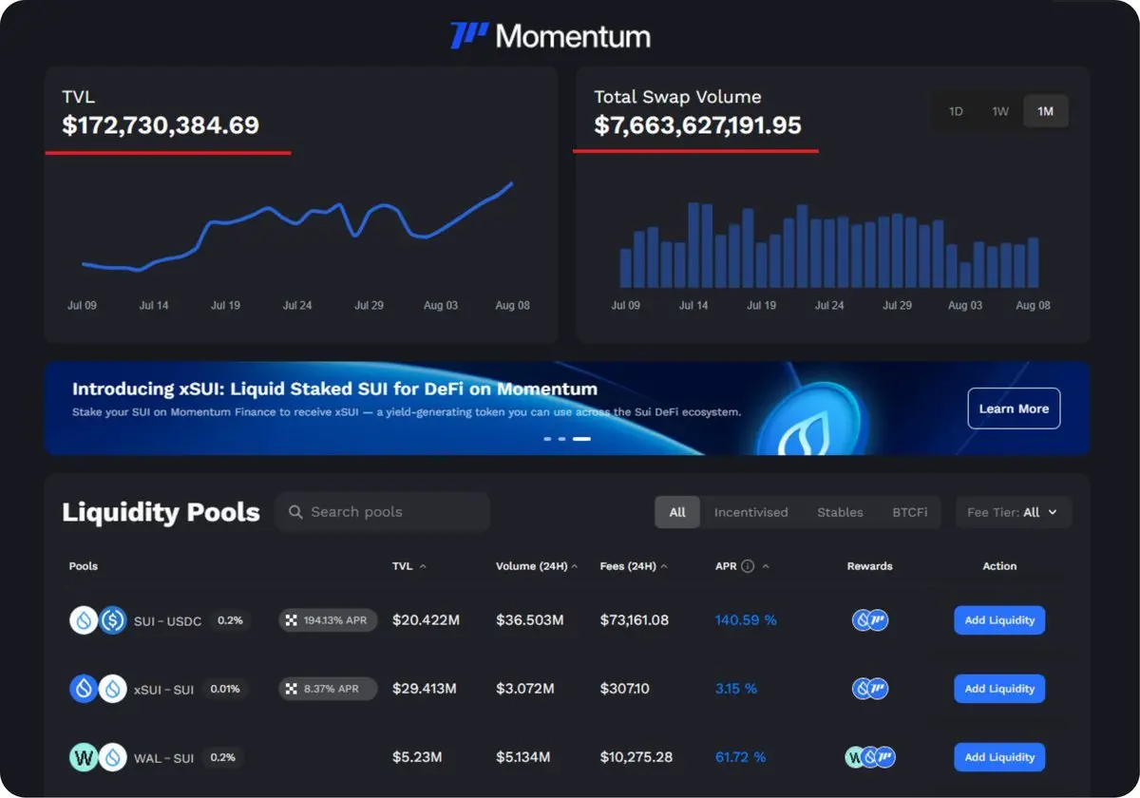Image resolution: width=1140 pixels, height=798 pixels.
Task: Add Liquidity to xSUI - SUI pool
Action: point(999,689)
